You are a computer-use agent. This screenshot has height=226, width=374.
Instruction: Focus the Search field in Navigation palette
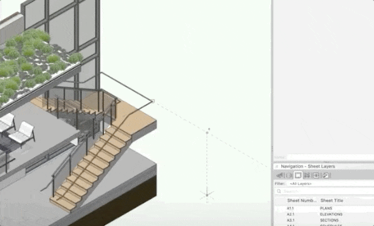click(324, 191)
